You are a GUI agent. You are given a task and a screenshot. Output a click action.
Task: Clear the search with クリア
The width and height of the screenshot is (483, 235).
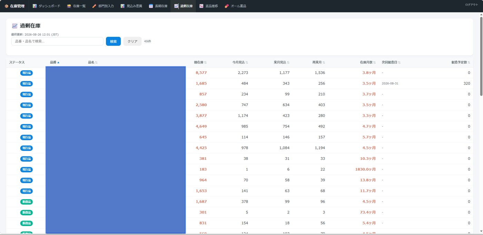click(132, 41)
